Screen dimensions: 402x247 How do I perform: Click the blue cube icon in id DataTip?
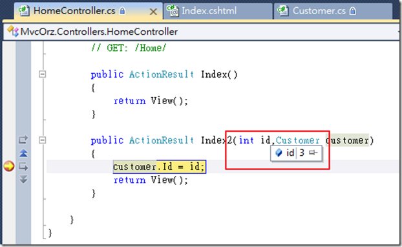(279, 153)
